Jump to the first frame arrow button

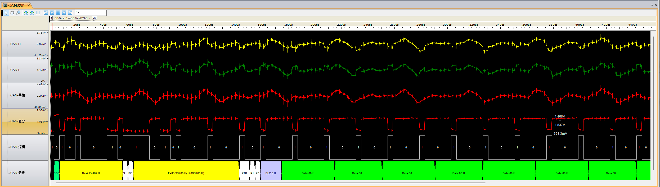pyautogui.click(x=46, y=13)
